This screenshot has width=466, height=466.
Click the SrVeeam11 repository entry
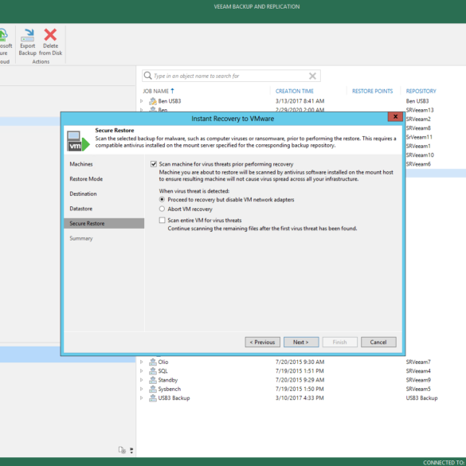pos(419,137)
